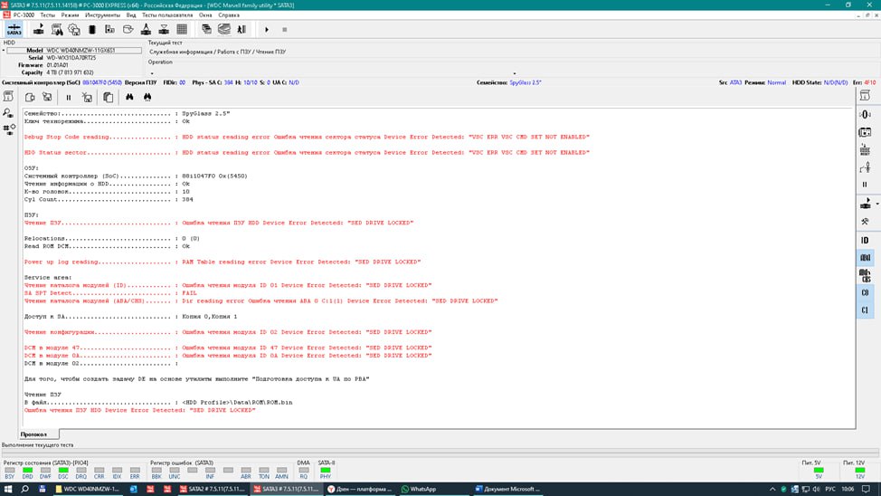Click the first binoculars find icon
Screen dimensions: 881x496
[129, 97]
